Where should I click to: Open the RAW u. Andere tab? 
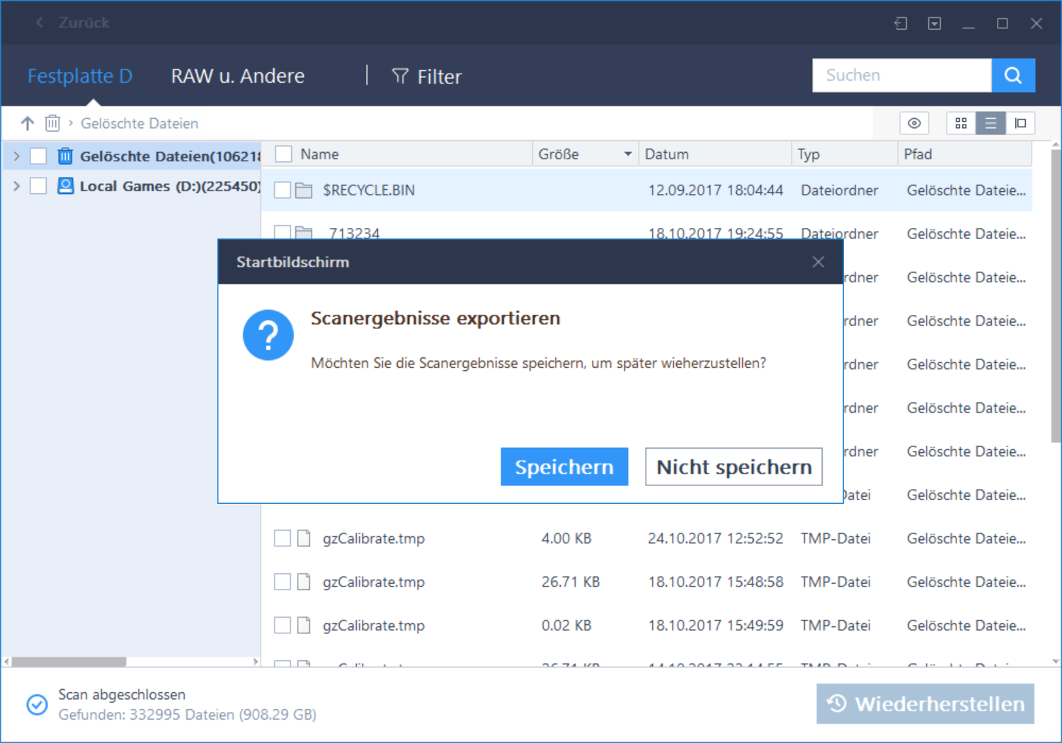(238, 76)
